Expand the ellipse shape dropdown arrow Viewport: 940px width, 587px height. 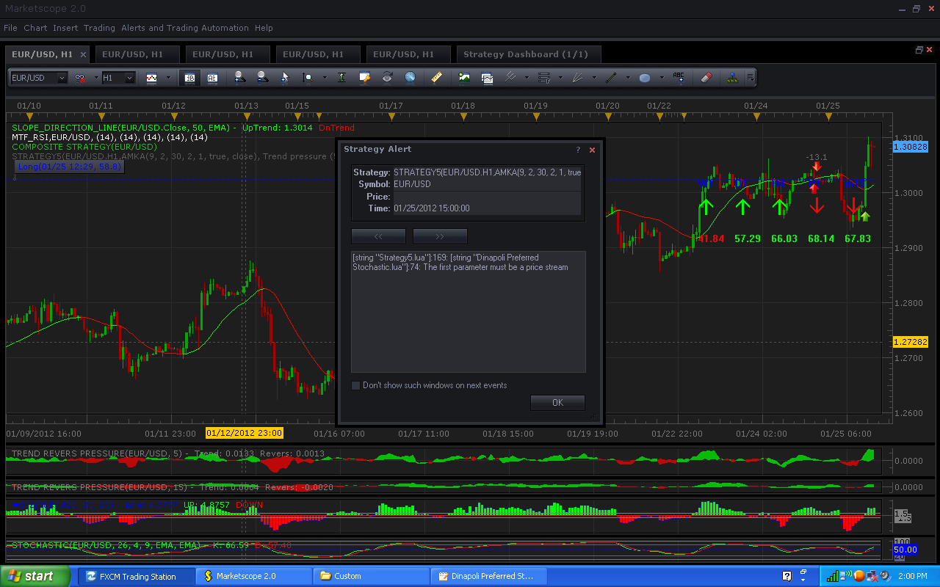tap(661, 77)
